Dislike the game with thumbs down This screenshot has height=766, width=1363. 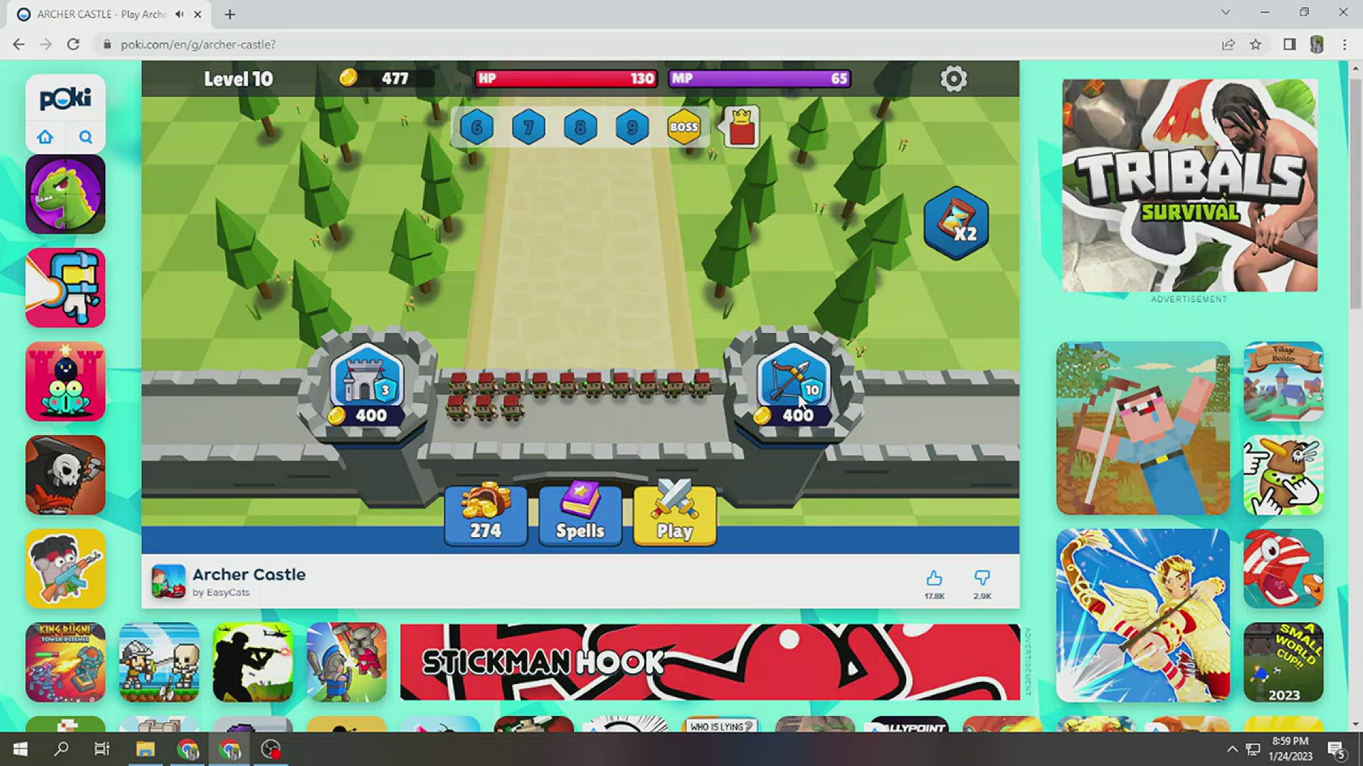[x=982, y=578]
